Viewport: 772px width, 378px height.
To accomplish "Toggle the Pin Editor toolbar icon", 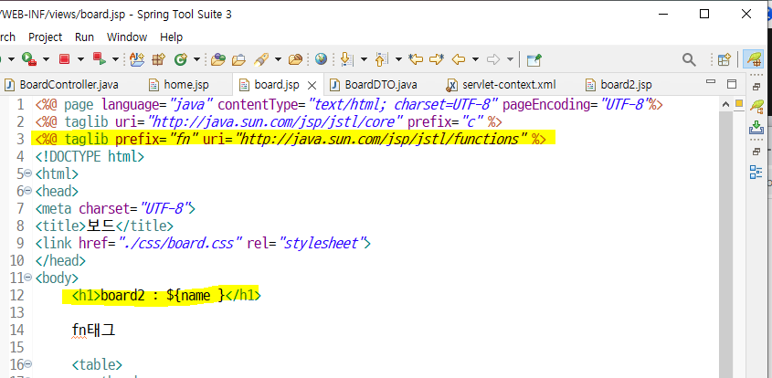I will (534, 60).
